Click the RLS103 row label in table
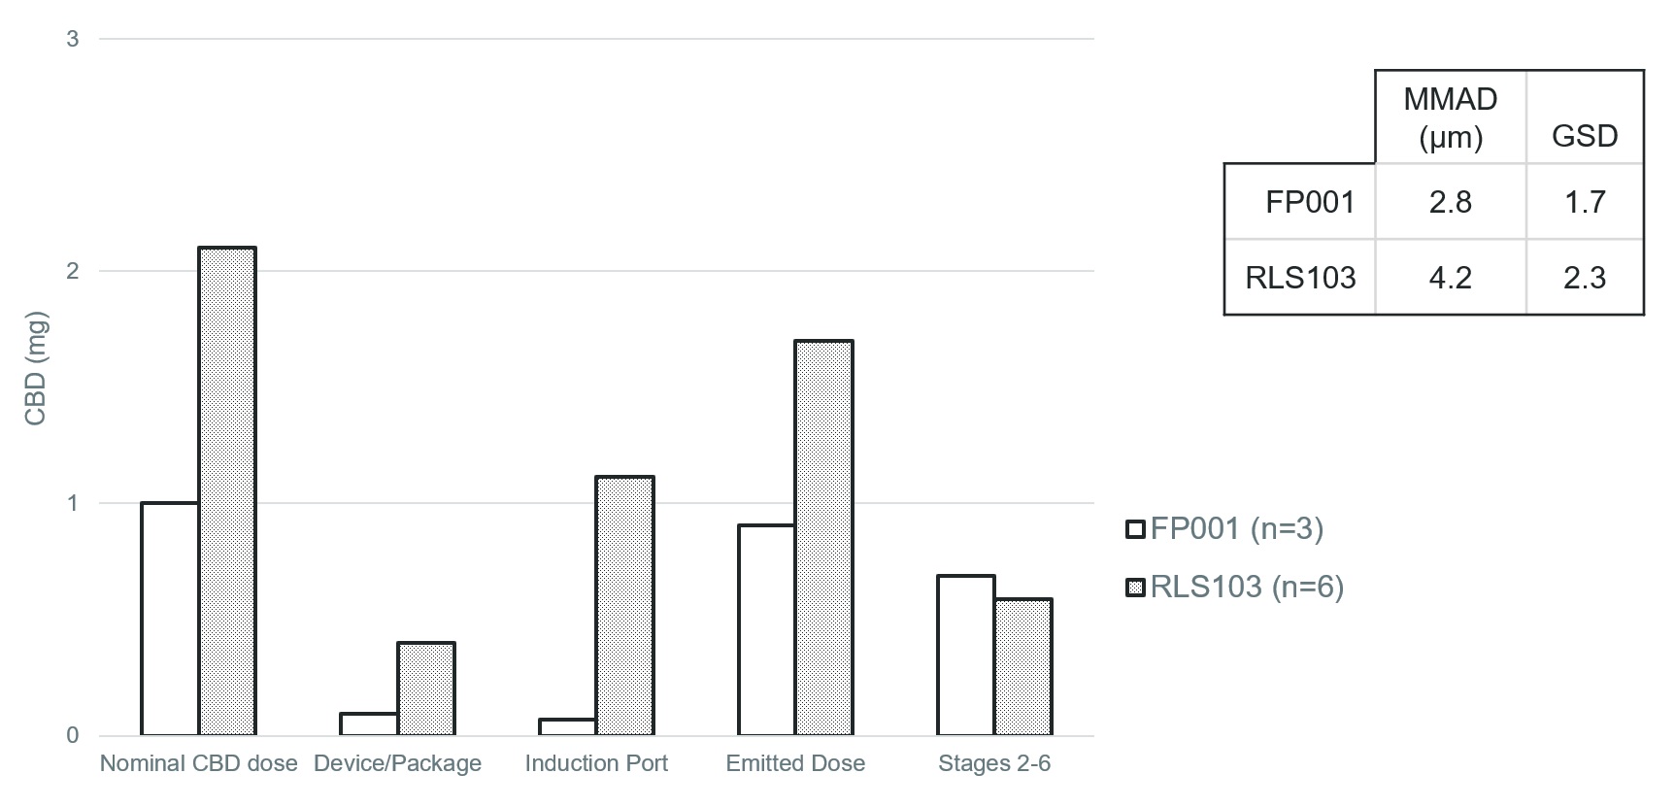Screen dimensions: 1675x807 tap(1300, 278)
